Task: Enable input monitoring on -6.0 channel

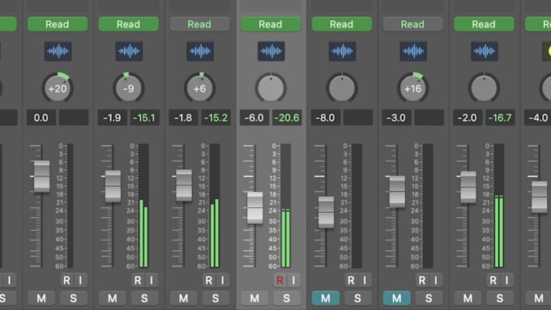Action: point(293,280)
